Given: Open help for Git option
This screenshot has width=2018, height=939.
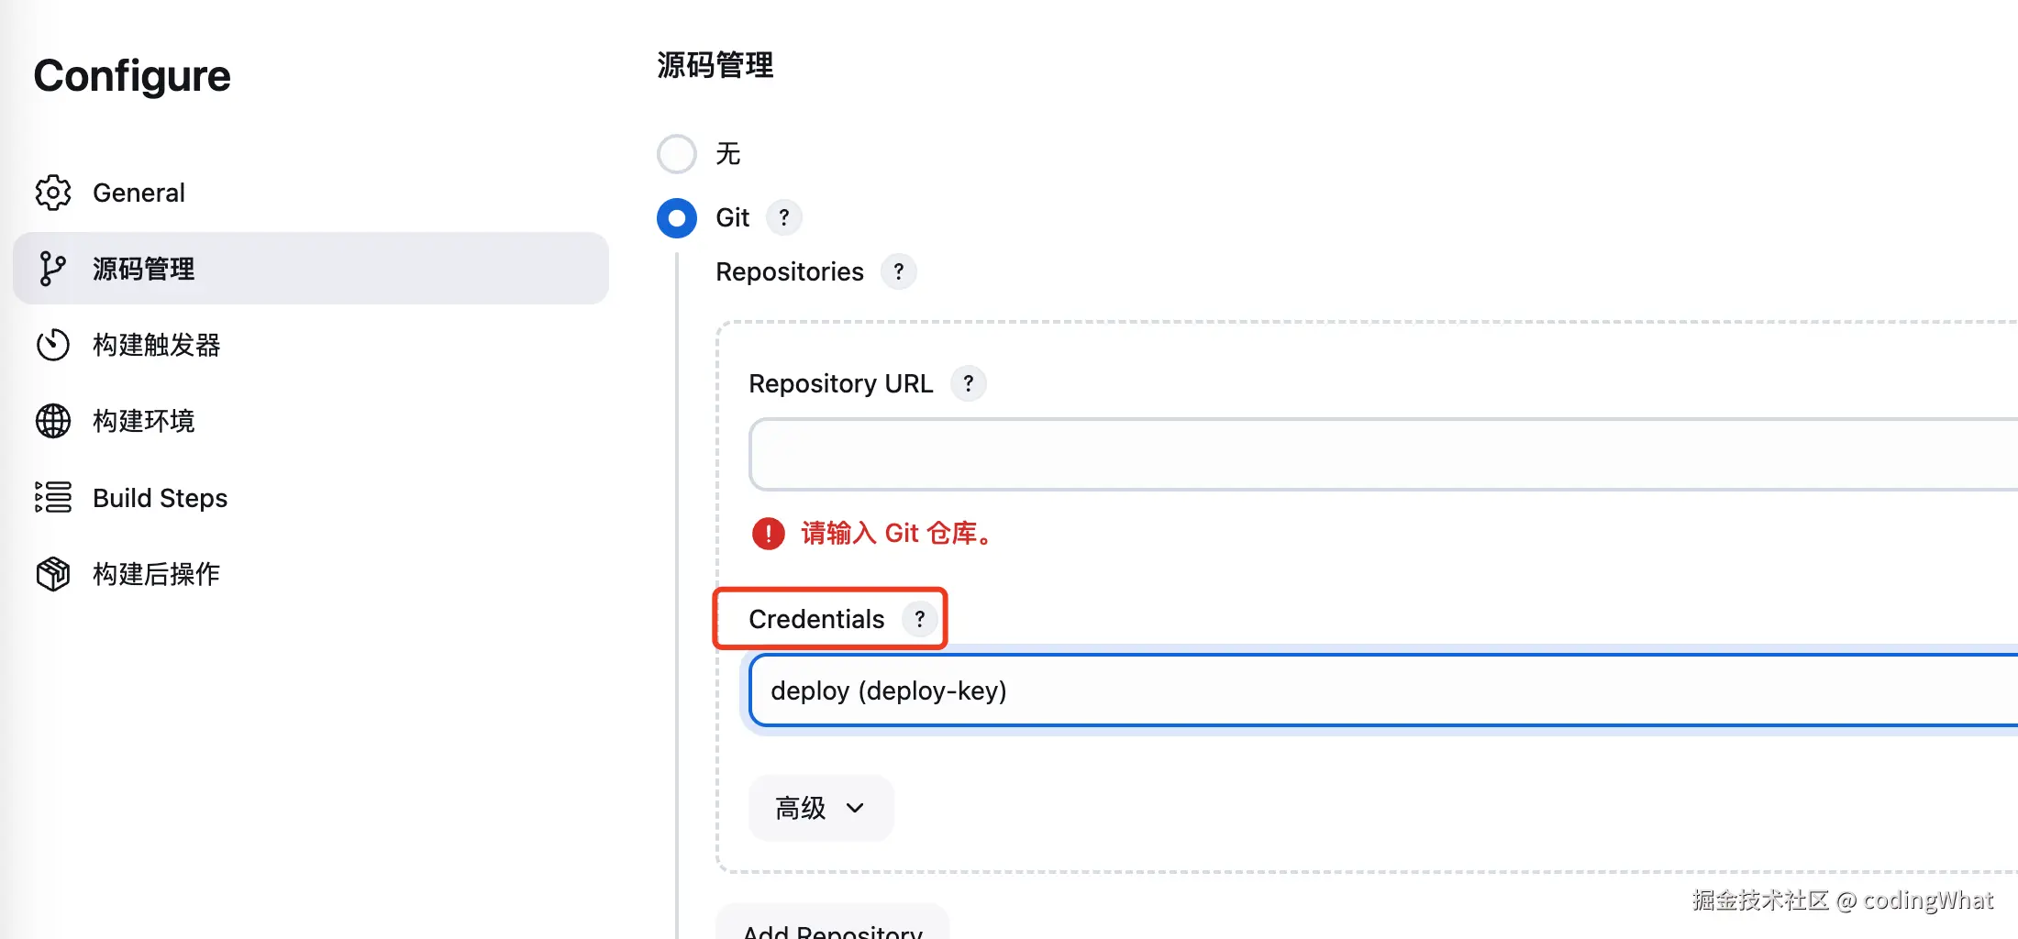Looking at the screenshot, I should [783, 217].
